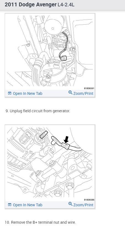
Task: Click step 10 'Remove the B+ terminal nut' text
Action: (x=40, y=222)
